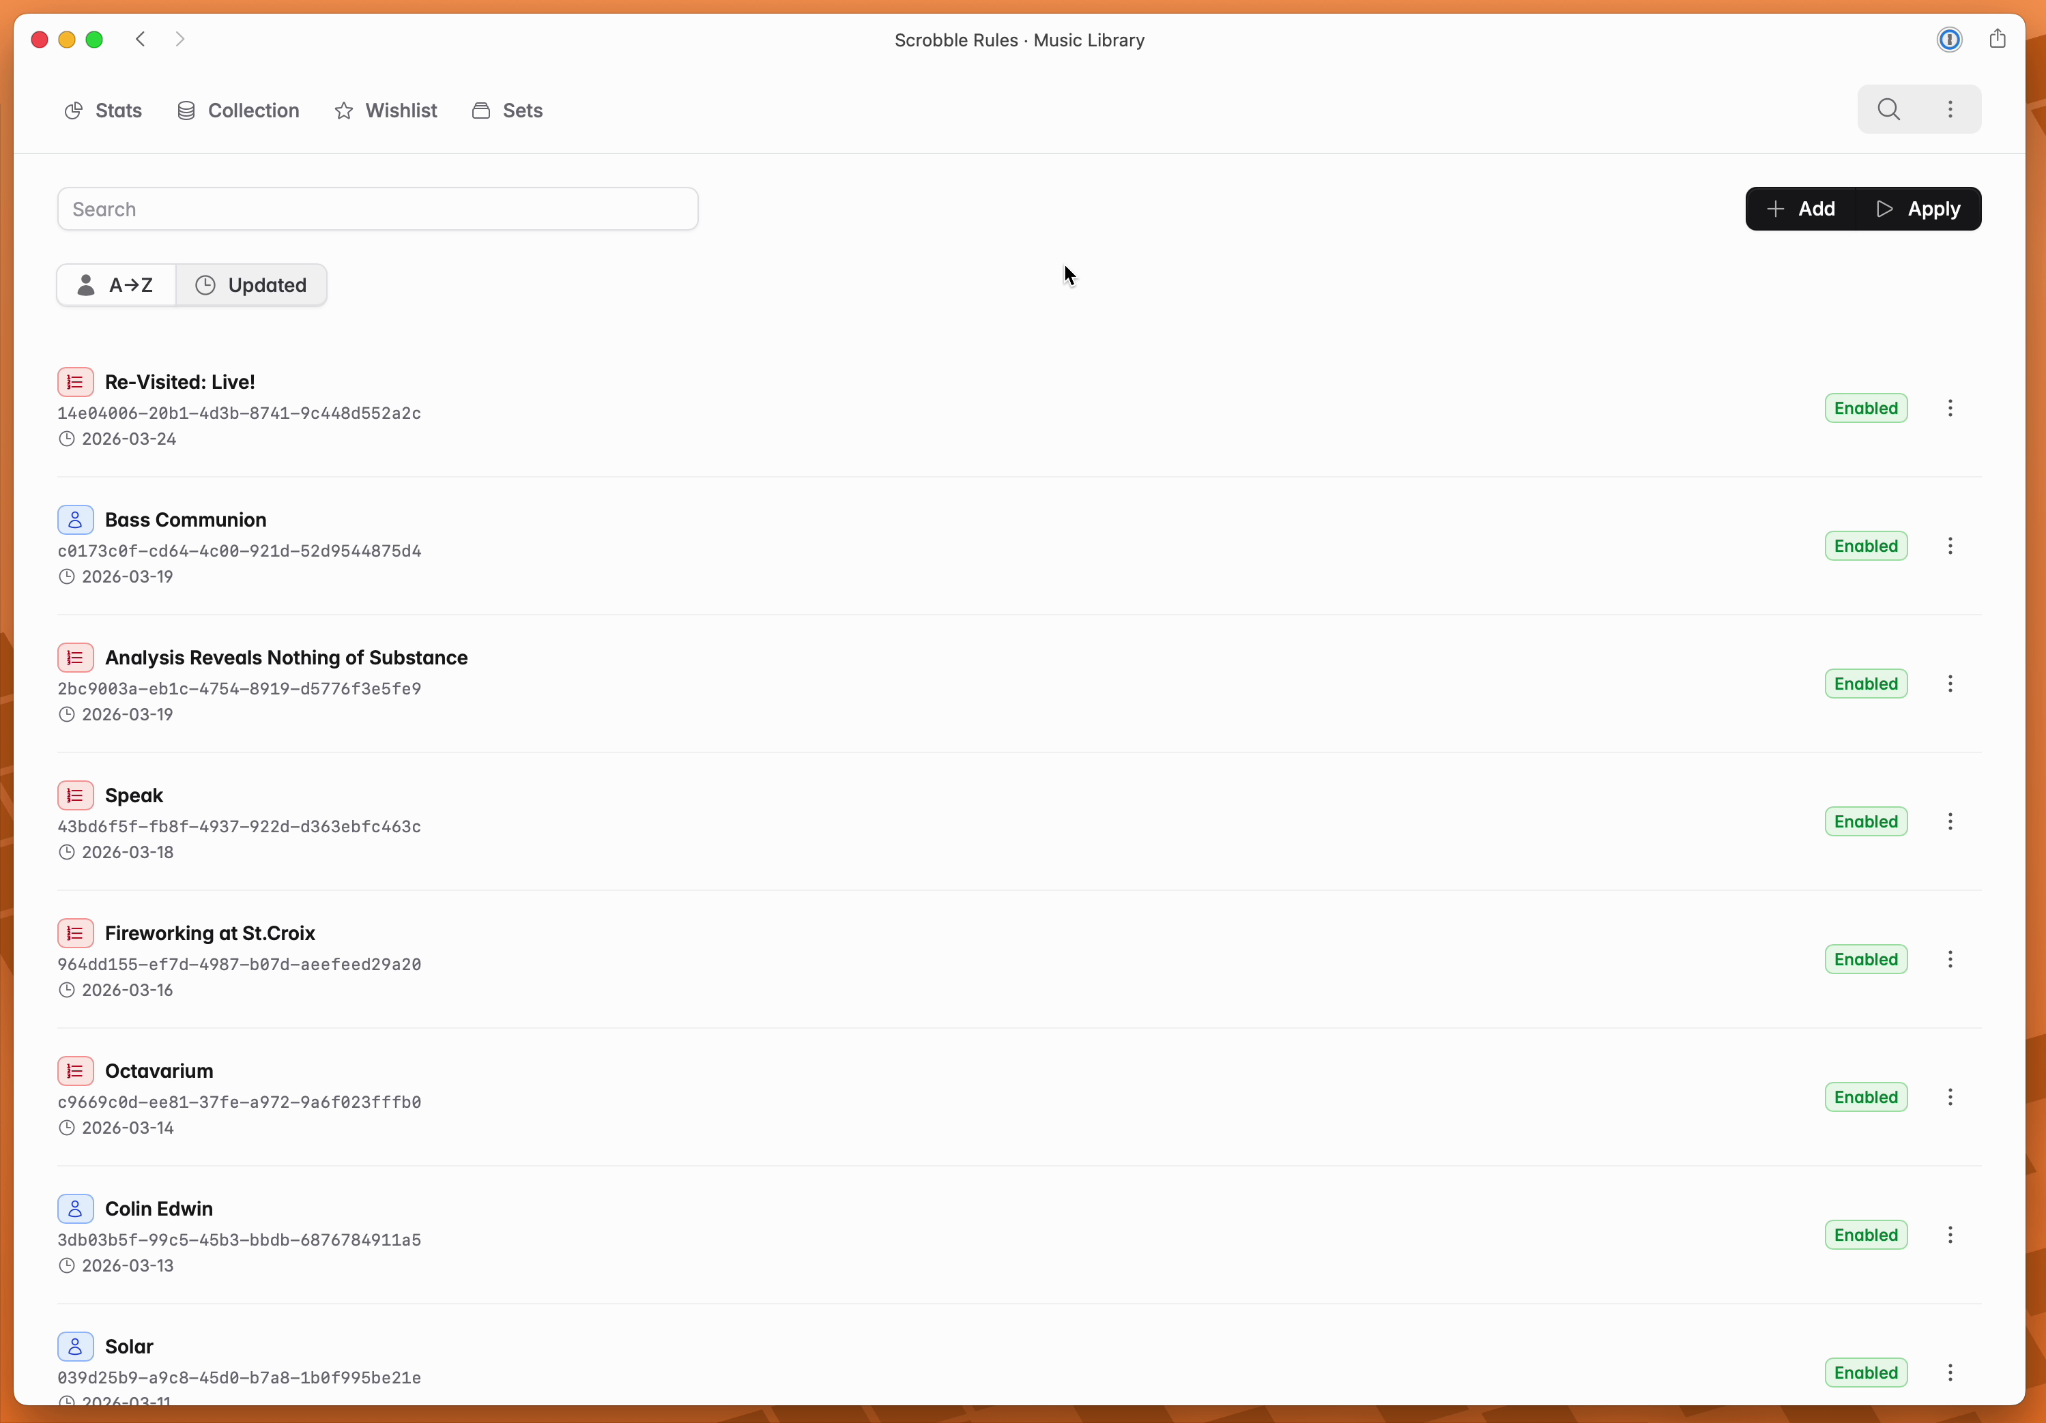The image size is (2046, 1423).
Task: Open Analysis Reveals Nothing of Substance title
Action: [x=286, y=658]
